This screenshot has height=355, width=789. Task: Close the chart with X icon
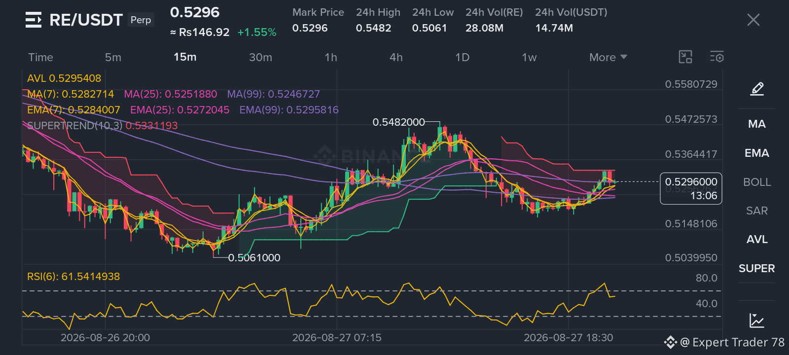tap(753, 20)
